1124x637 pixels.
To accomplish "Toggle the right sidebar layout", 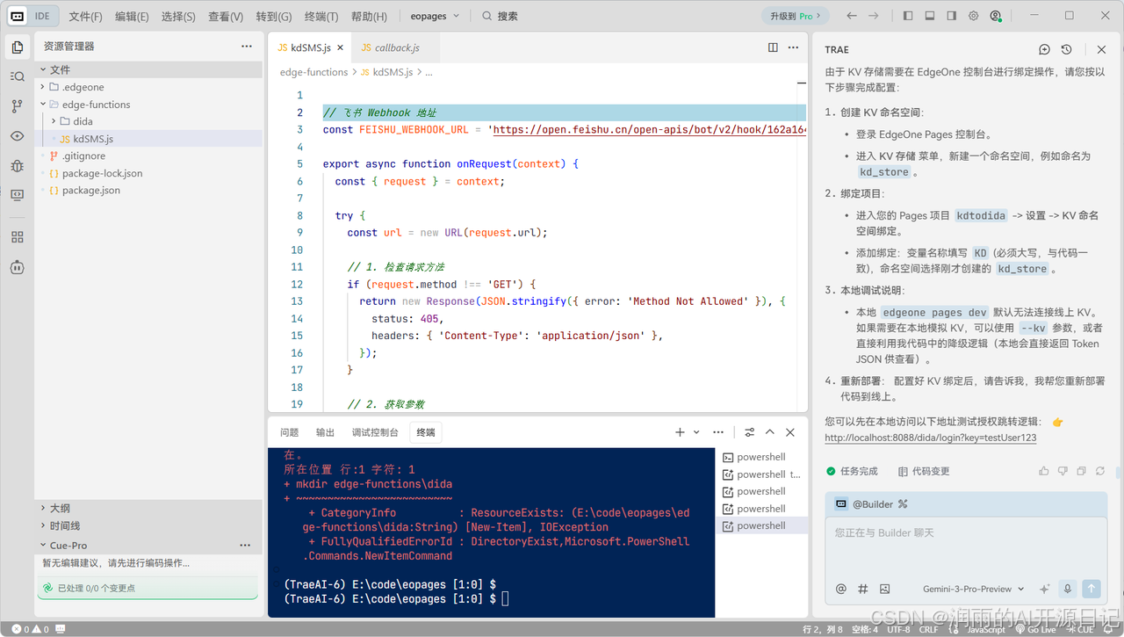I will [951, 16].
